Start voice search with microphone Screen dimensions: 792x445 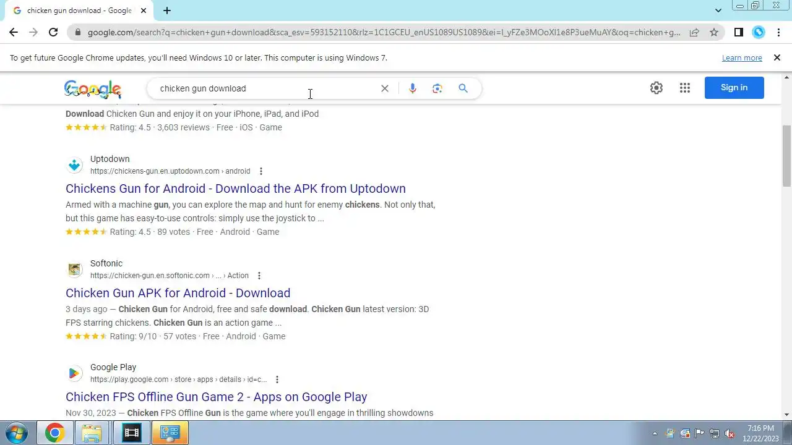pos(413,88)
